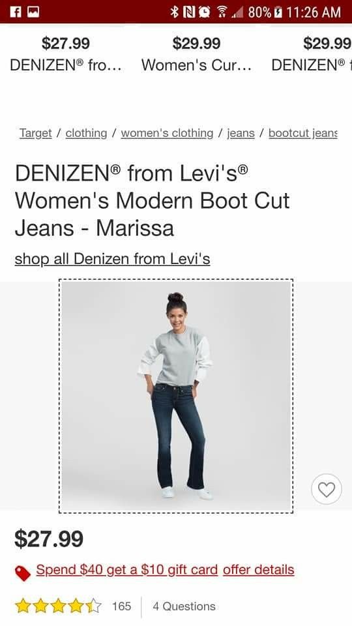The image size is (352, 626).
Task: Tap the jeans model product image
Action: pos(176,396)
